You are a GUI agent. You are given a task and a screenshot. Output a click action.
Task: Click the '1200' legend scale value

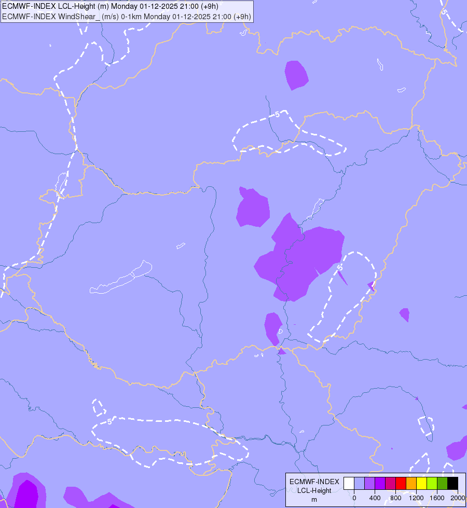(417, 498)
